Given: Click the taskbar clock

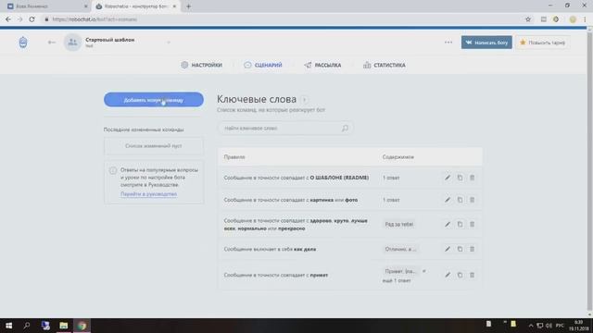Looking at the screenshot, I should pyautogui.click(x=578, y=326).
